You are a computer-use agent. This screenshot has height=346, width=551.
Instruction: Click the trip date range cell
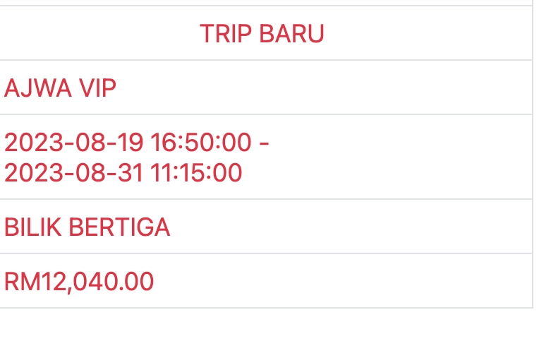click(136, 157)
